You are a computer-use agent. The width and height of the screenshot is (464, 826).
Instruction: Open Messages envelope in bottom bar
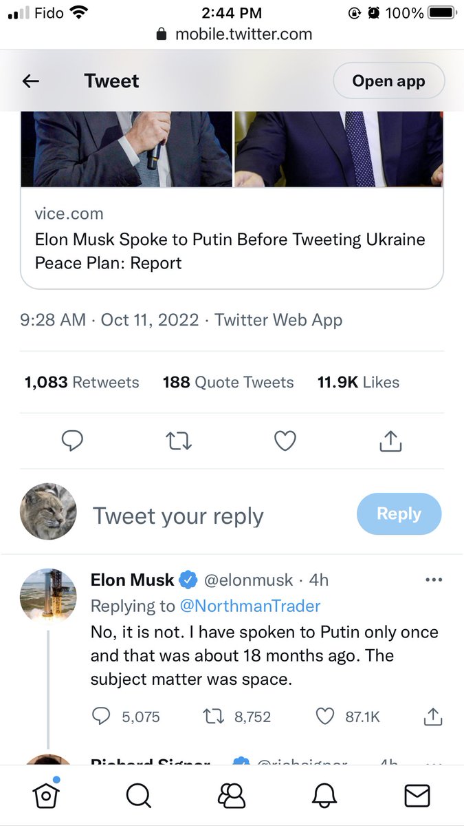[x=417, y=795]
